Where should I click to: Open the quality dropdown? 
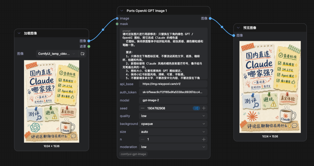173,116
